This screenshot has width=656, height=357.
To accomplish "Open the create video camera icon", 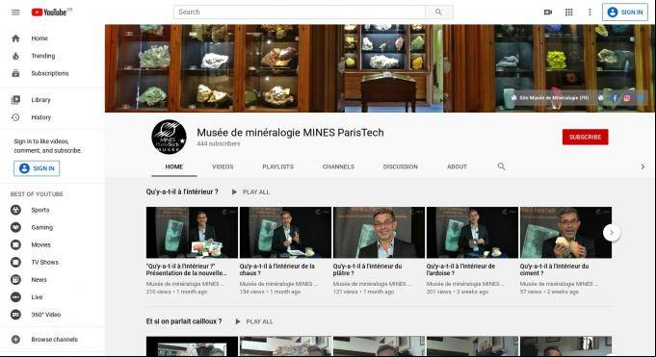I will pos(548,13).
